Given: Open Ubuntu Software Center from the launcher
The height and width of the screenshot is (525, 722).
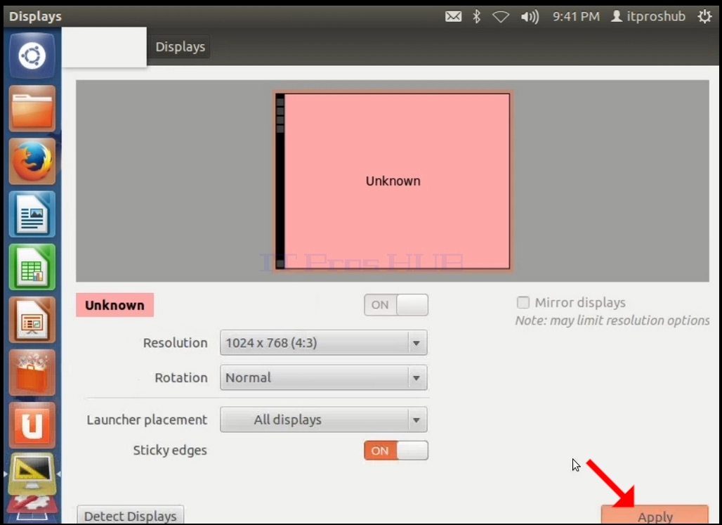Looking at the screenshot, I should (x=32, y=372).
